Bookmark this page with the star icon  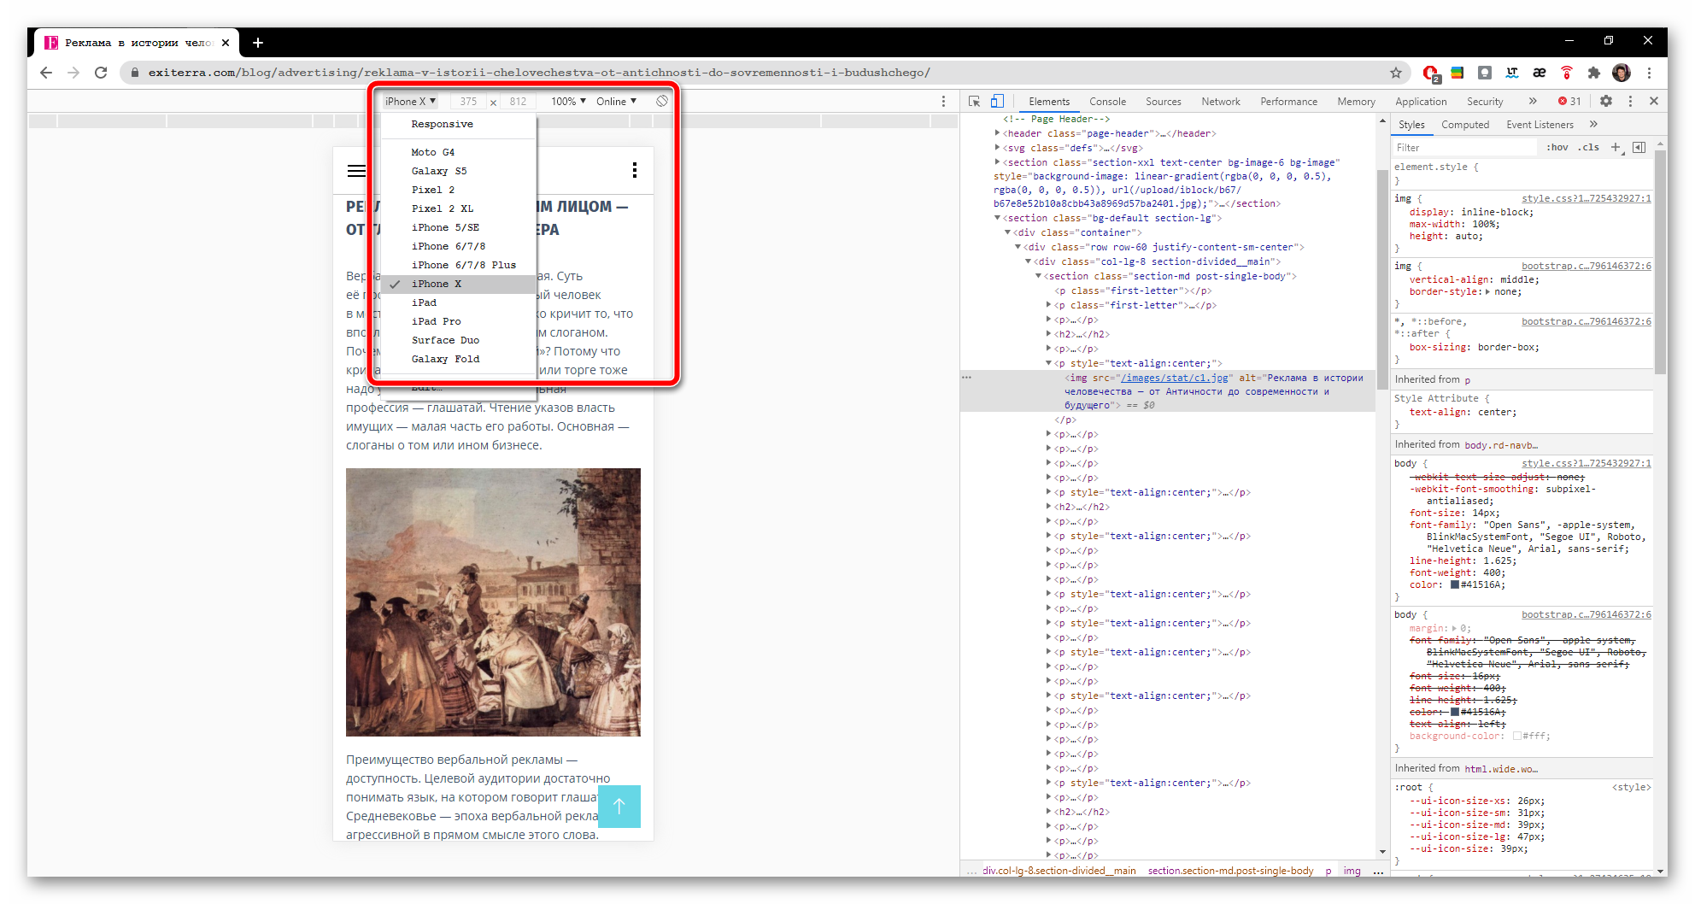[x=1396, y=73]
